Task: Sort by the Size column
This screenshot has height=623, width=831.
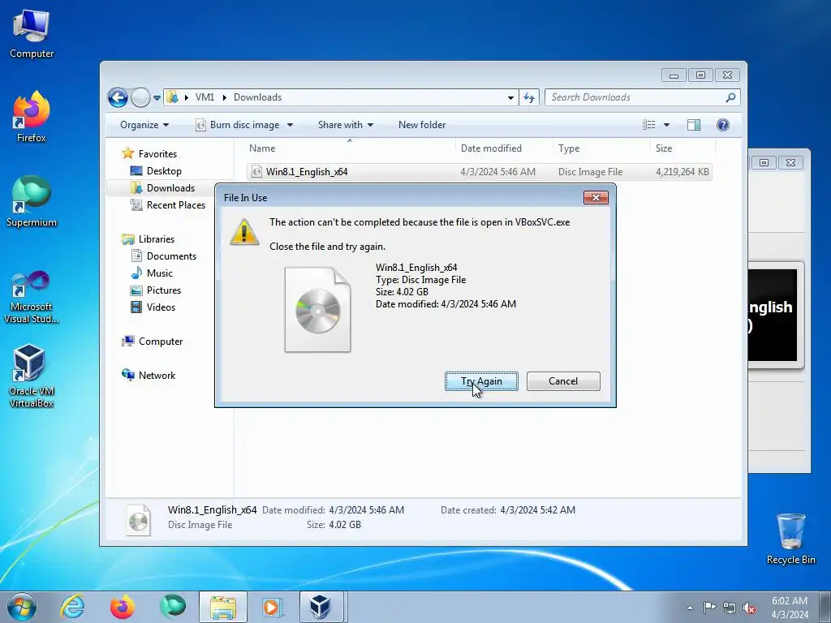Action: click(682, 148)
